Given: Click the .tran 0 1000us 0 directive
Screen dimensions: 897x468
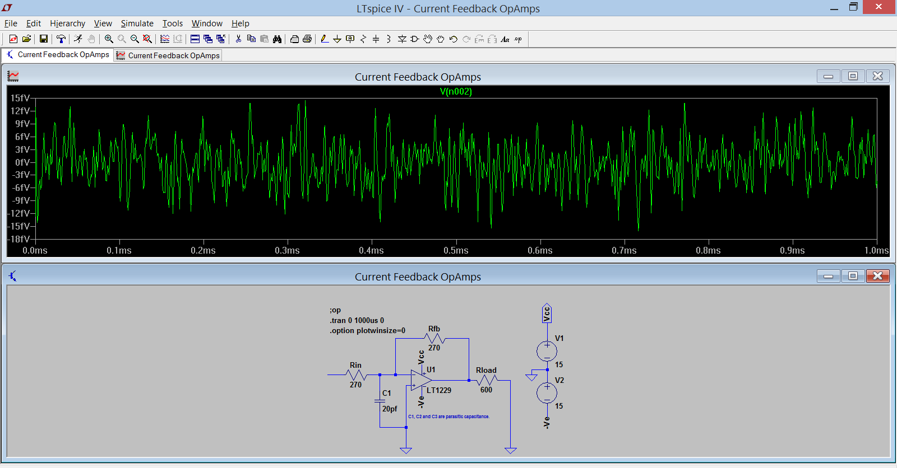Looking at the screenshot, I should click(x=357, y=320).
